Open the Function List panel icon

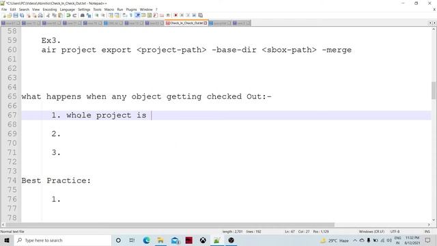click(x=155, y=15)
